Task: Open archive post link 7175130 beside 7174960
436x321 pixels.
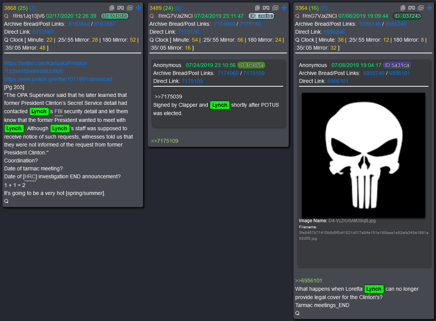Action: point(250,24)
